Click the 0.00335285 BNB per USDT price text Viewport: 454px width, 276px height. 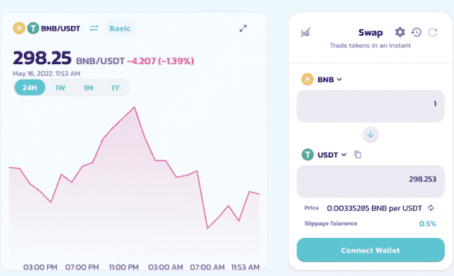374,208
